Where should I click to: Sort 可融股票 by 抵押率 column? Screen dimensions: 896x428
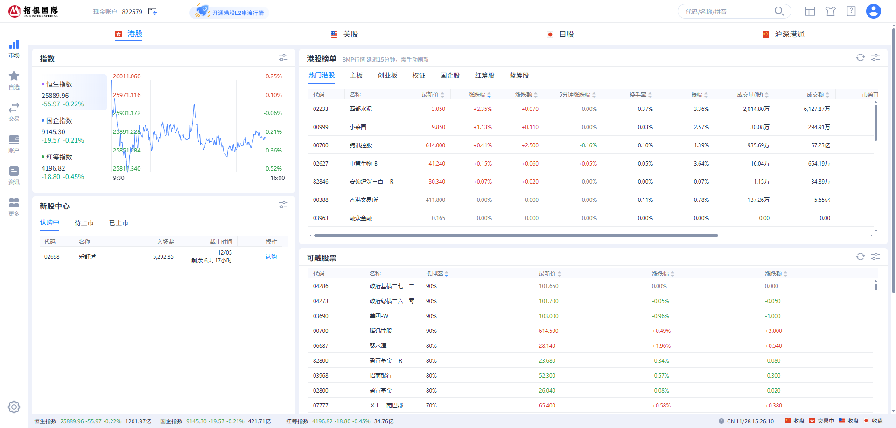[x=437, y=274]
